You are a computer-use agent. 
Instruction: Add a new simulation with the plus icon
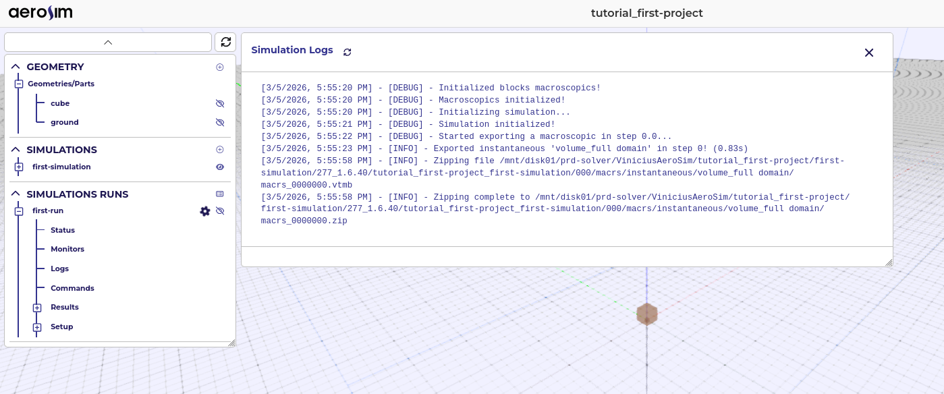coord(219,149)
